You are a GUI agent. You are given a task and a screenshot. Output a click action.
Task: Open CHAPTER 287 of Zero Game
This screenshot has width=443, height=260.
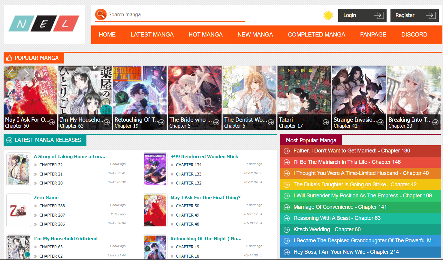52,215
